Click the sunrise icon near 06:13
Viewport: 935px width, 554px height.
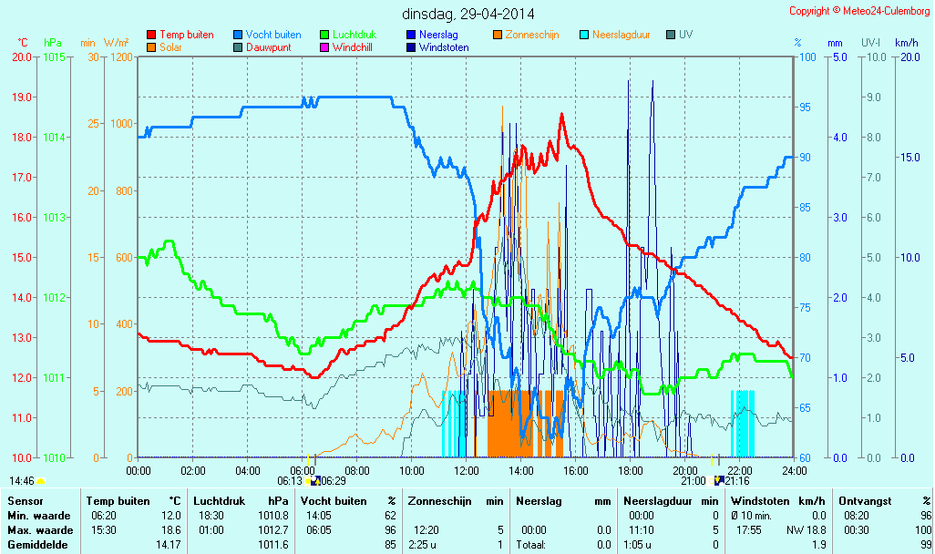pyautogui.click(x=314, y=480)
